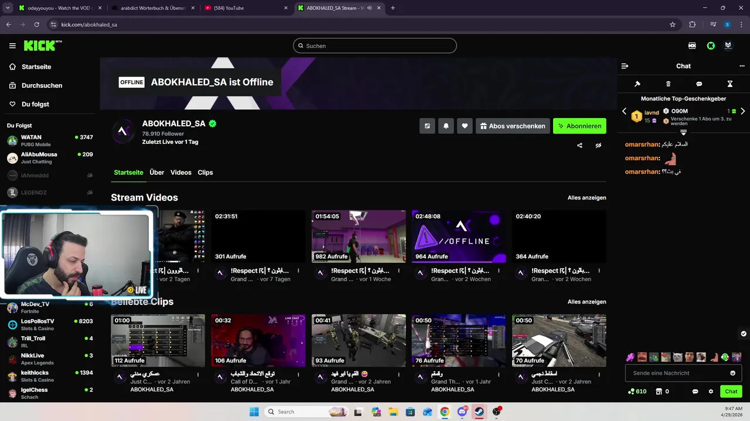The image size is (750, 421).
Task: Open options menu of 02:48:08 video
Action: pyautogui.click(x=499, y=271)
